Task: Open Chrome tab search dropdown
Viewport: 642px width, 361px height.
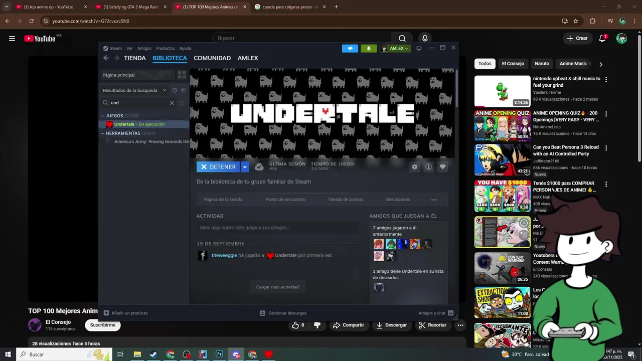Action: [7, 7]
